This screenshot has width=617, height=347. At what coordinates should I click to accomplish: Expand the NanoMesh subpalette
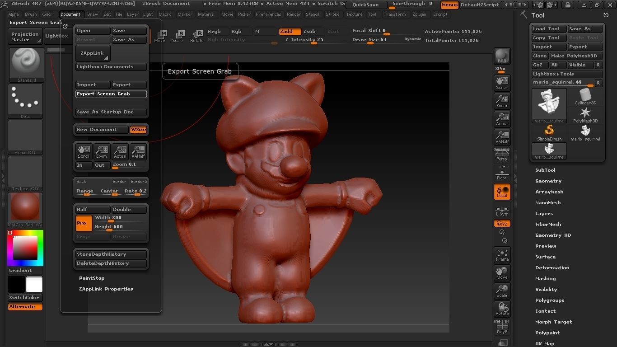point(548,203)
